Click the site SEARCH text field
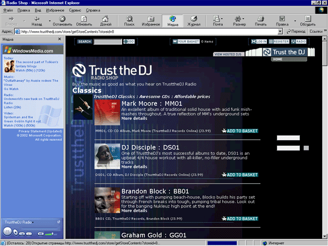Image resolution: width=328 pixels, height=246 pixels. click(x=107, y=42)
